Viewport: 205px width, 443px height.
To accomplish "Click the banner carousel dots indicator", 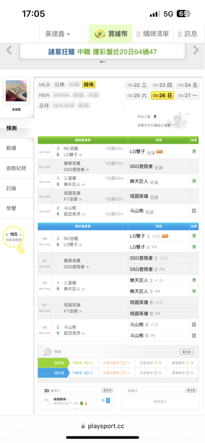I will pos(102,62).
